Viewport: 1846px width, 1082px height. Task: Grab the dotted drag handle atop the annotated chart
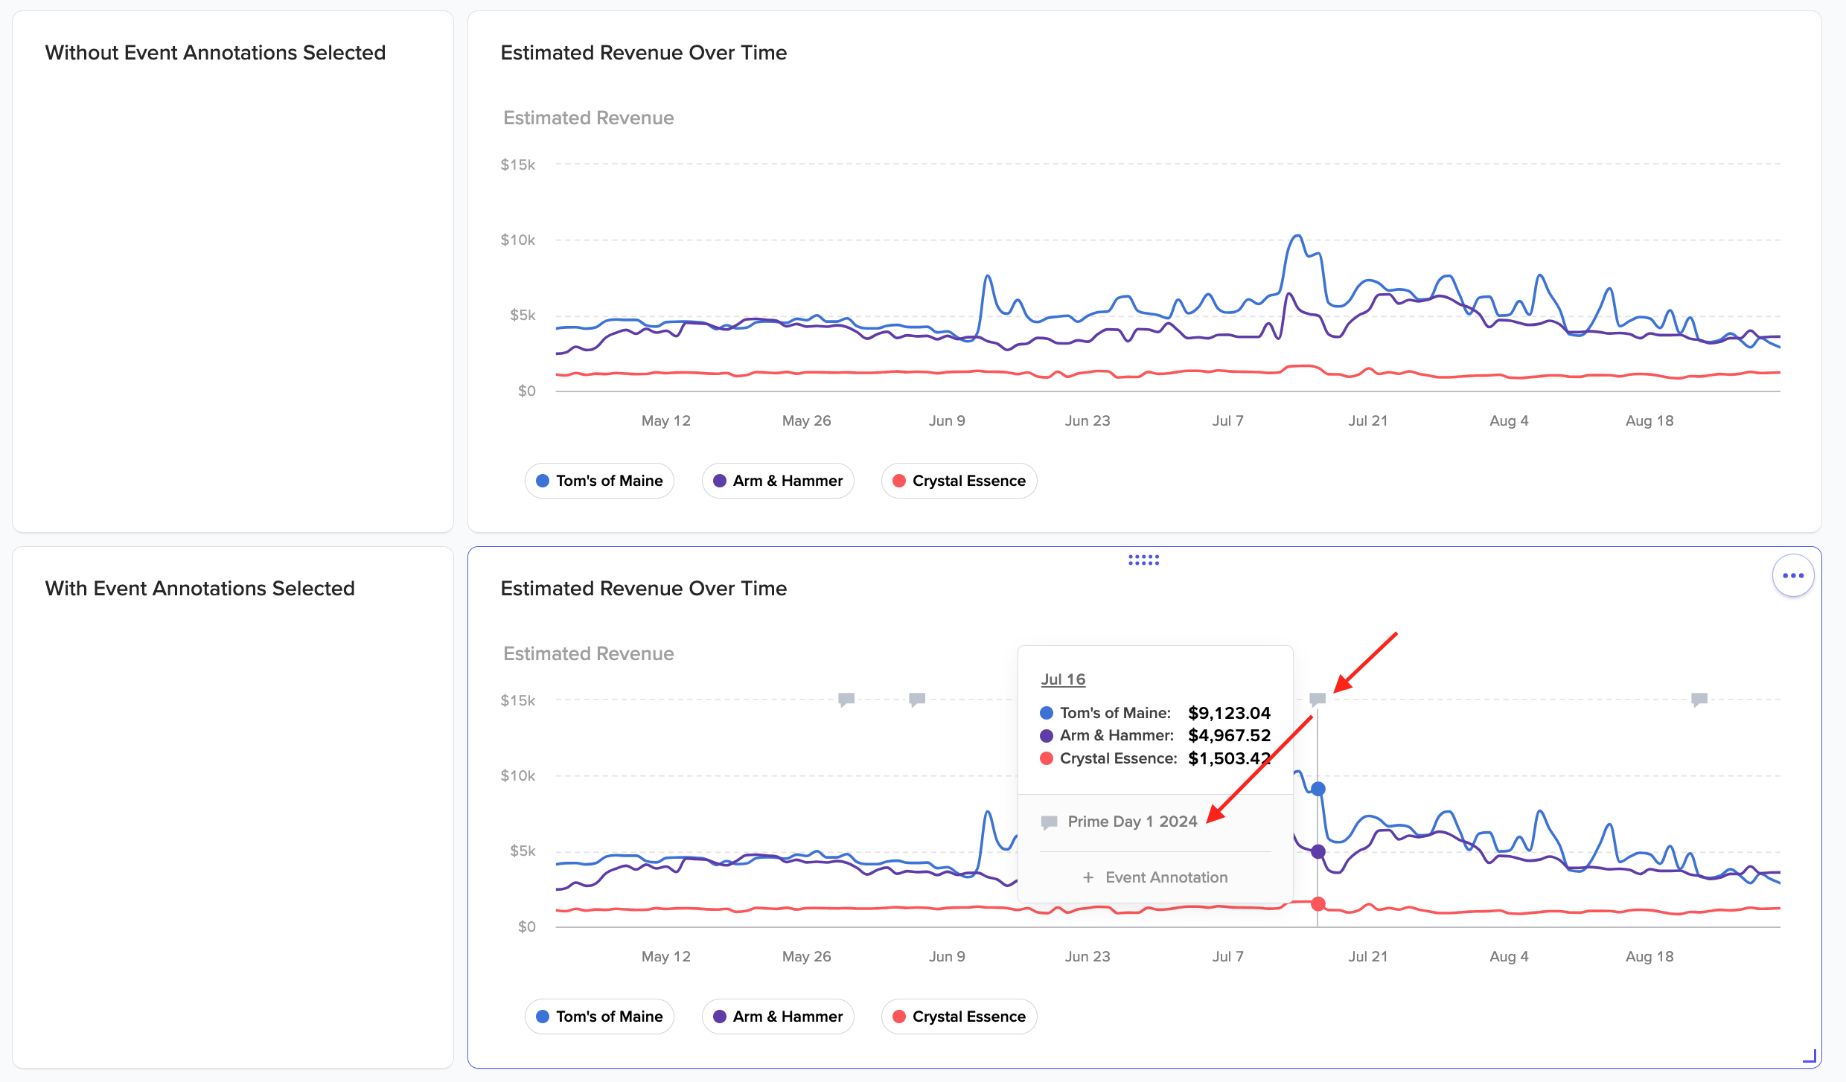click(x=1143, y=560)
